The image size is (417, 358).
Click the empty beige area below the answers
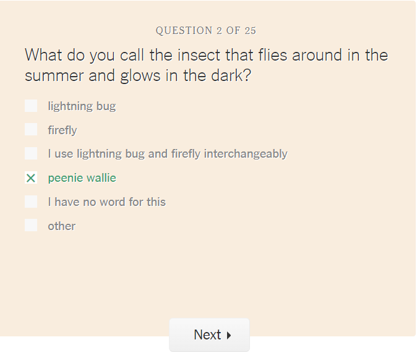pyautogui.click(x=207, y=274)
